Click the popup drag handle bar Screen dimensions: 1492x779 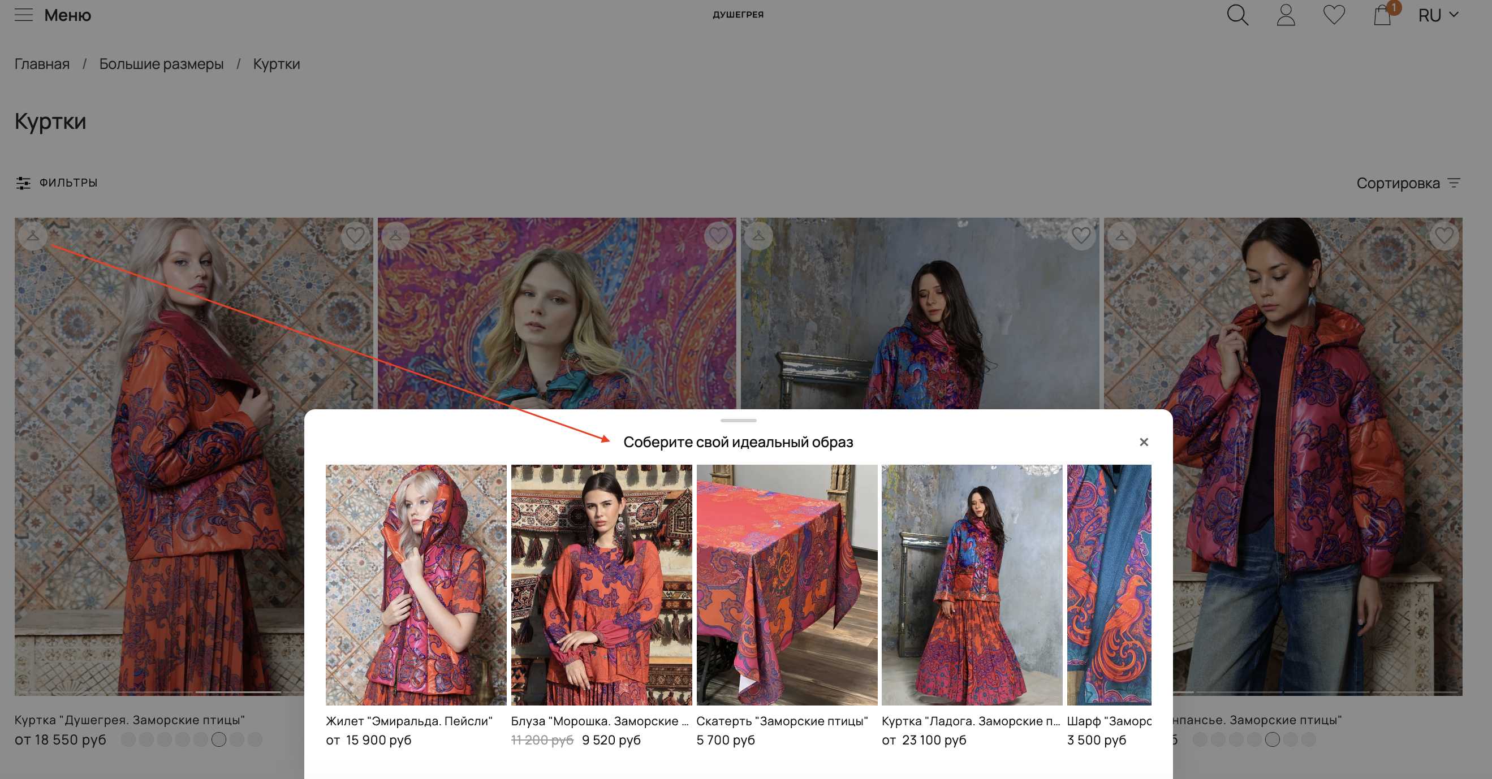[739, 420]
